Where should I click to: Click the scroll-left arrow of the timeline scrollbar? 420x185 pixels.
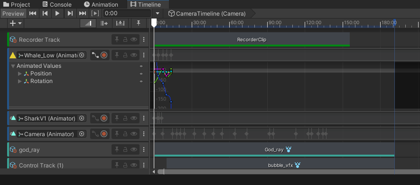154,172
